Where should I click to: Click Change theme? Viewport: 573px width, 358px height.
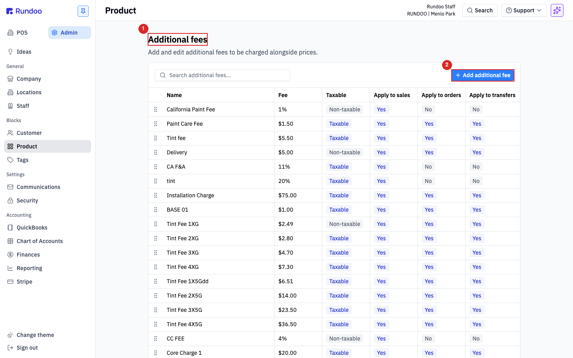click(47, 335)
